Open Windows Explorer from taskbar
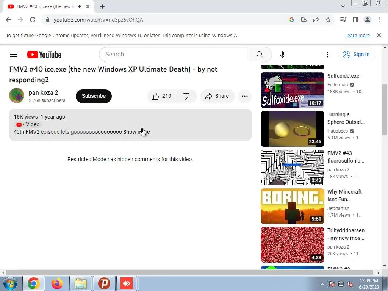This screenshot has width=388, height=291. point(81,283)
